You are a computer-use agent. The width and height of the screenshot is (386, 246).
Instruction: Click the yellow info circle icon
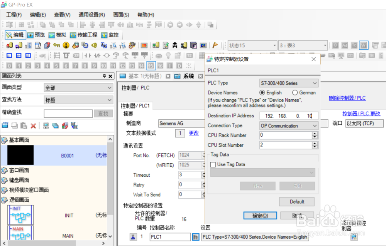coord(66,45)
